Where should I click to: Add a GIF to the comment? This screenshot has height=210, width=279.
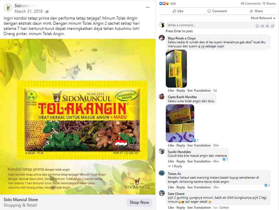pos(267,26)
